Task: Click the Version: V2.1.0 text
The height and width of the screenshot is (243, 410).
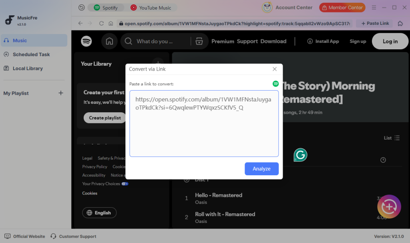Action: point(389,236)
